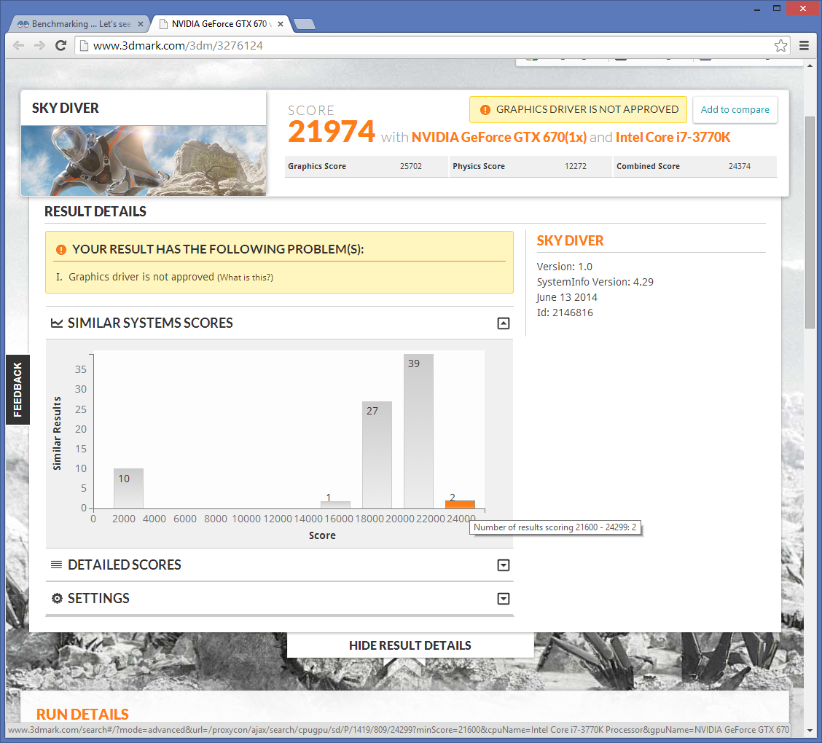Close the Benchmarking tab
This screenshot has width=822, height=743.
pos(141,24)
